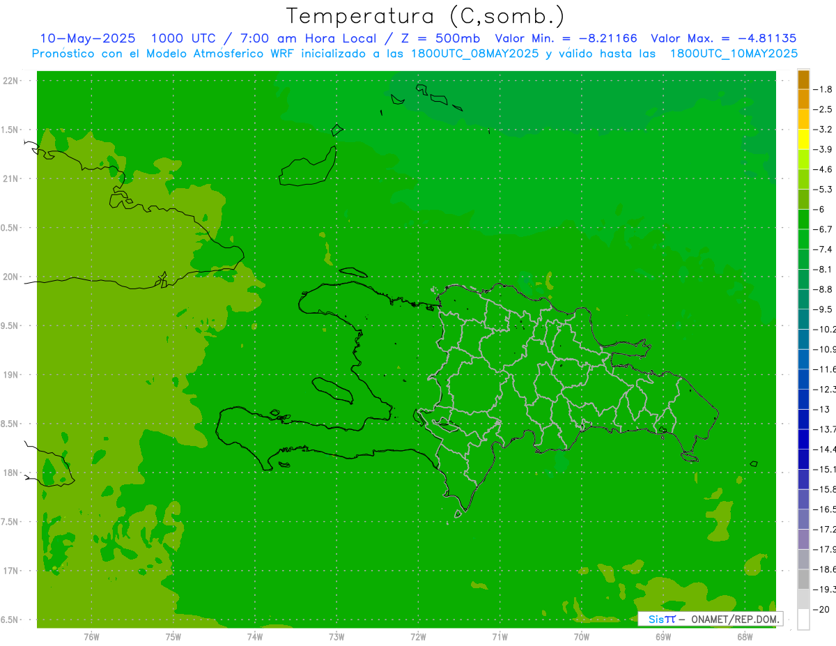Screen dimensions: 836x646
Task: Click the "76W" longitude label
Action: click(x=91, y=636)
